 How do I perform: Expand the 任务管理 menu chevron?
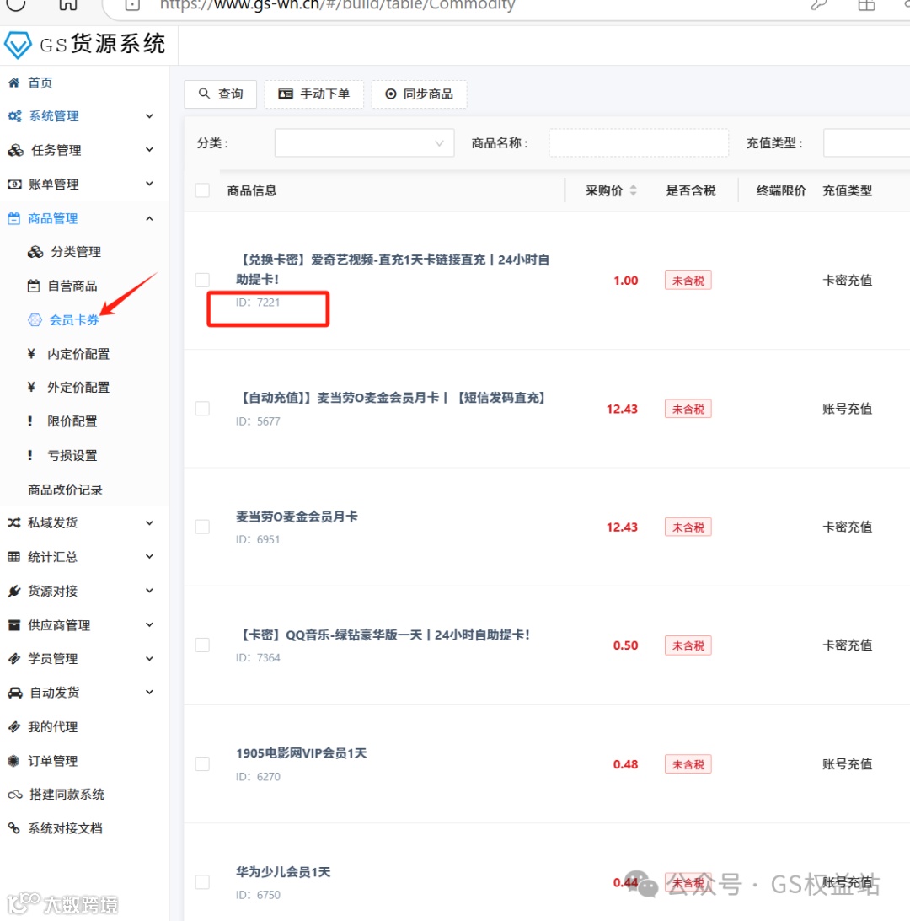[x=150, y=150]
